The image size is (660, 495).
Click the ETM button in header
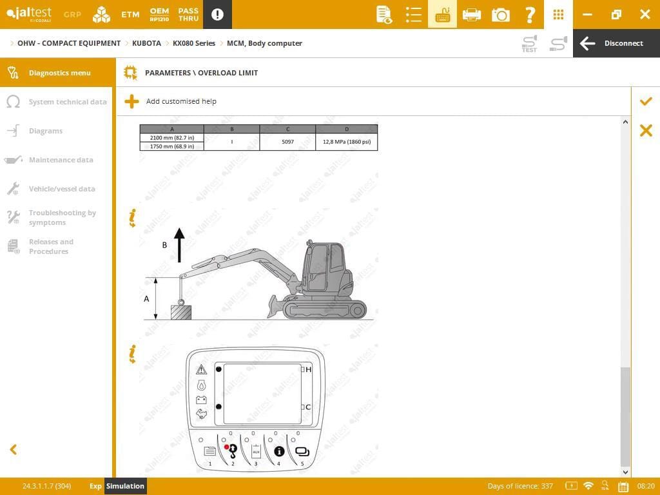pos(130,14)
